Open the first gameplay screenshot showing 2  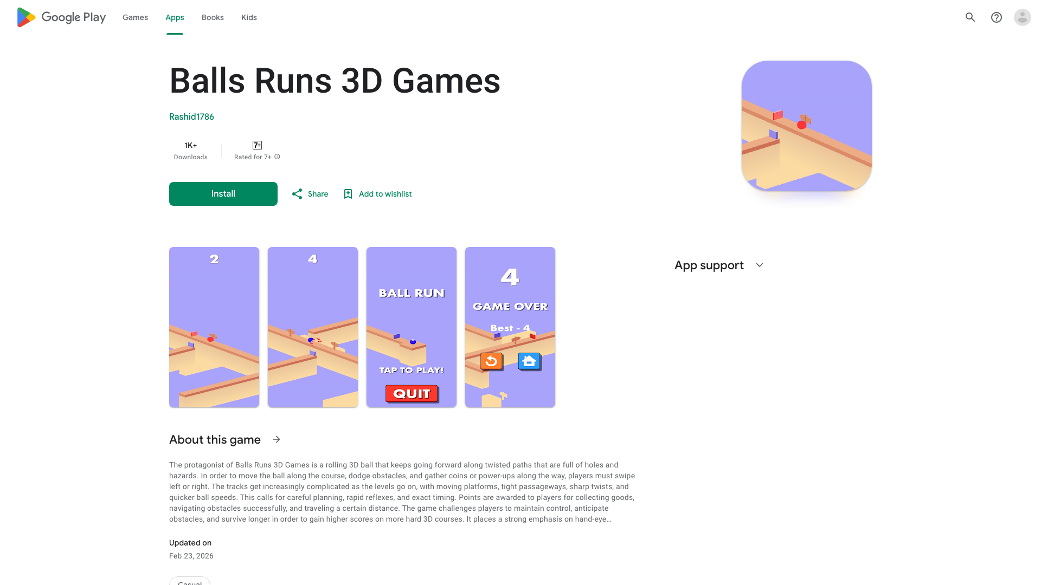coord(214,327)
